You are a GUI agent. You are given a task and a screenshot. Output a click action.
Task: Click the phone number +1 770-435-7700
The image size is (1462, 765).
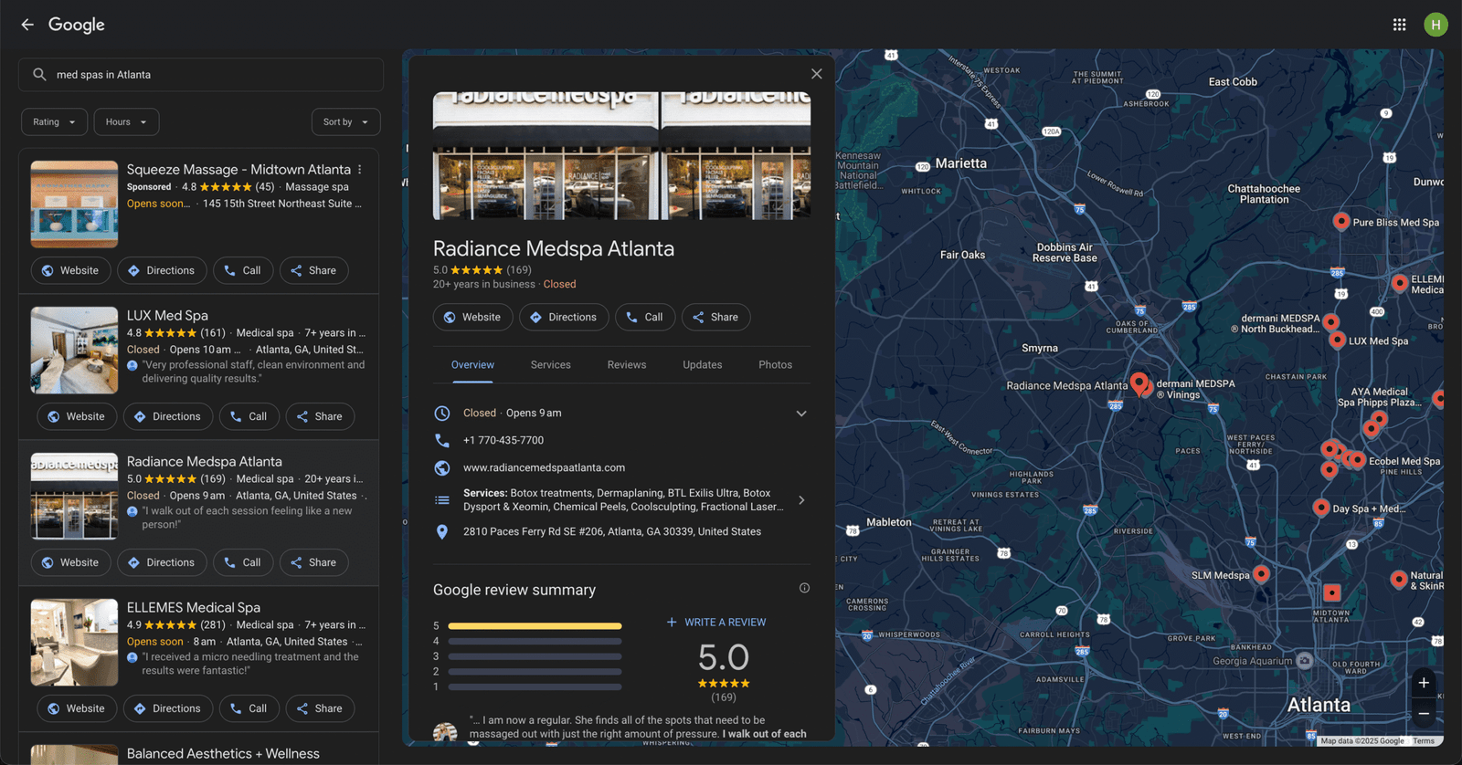click(x=503, y=440)
